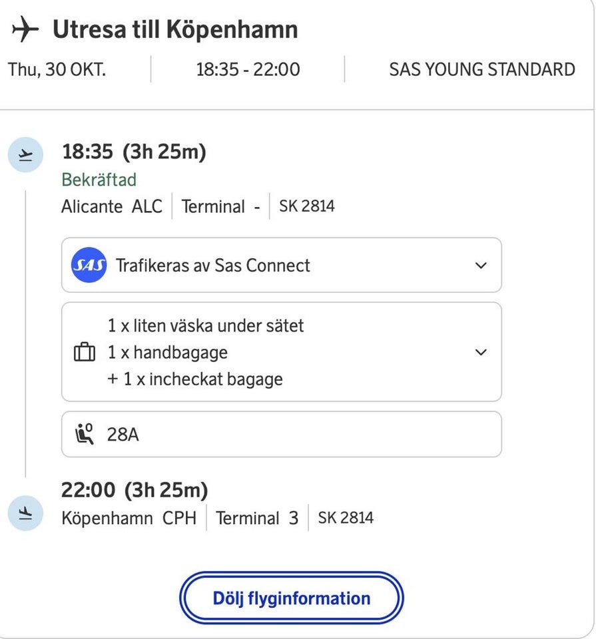Click the 18:35 - 22:00 time range
Screen dimensions: 596x639
(x=248, y=69)
